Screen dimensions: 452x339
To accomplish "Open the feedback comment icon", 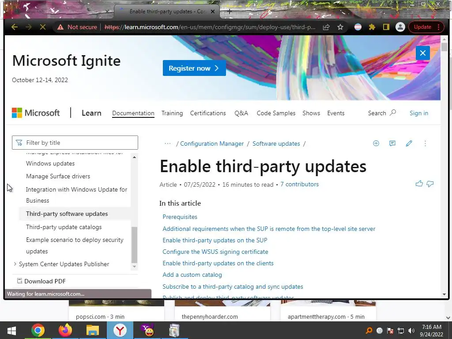I will 392,143.
